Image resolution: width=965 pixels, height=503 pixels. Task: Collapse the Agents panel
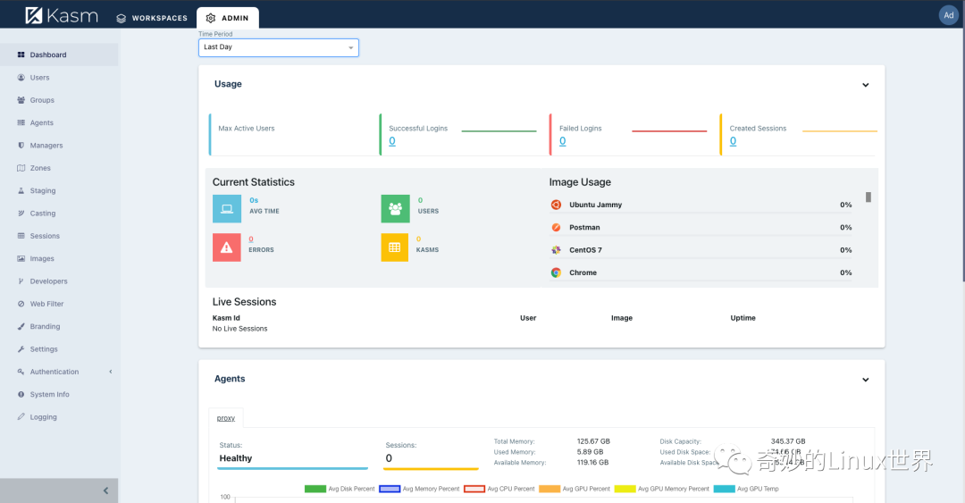[865, 380]
